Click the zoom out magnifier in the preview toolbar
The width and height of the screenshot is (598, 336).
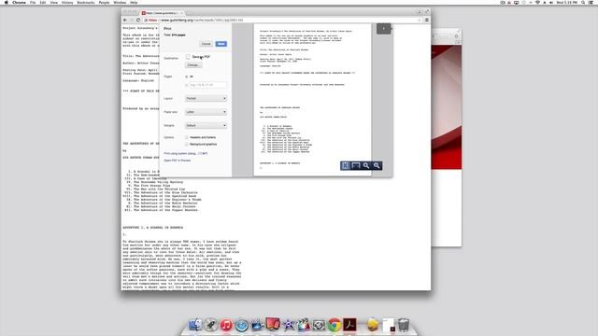(366, 166)
